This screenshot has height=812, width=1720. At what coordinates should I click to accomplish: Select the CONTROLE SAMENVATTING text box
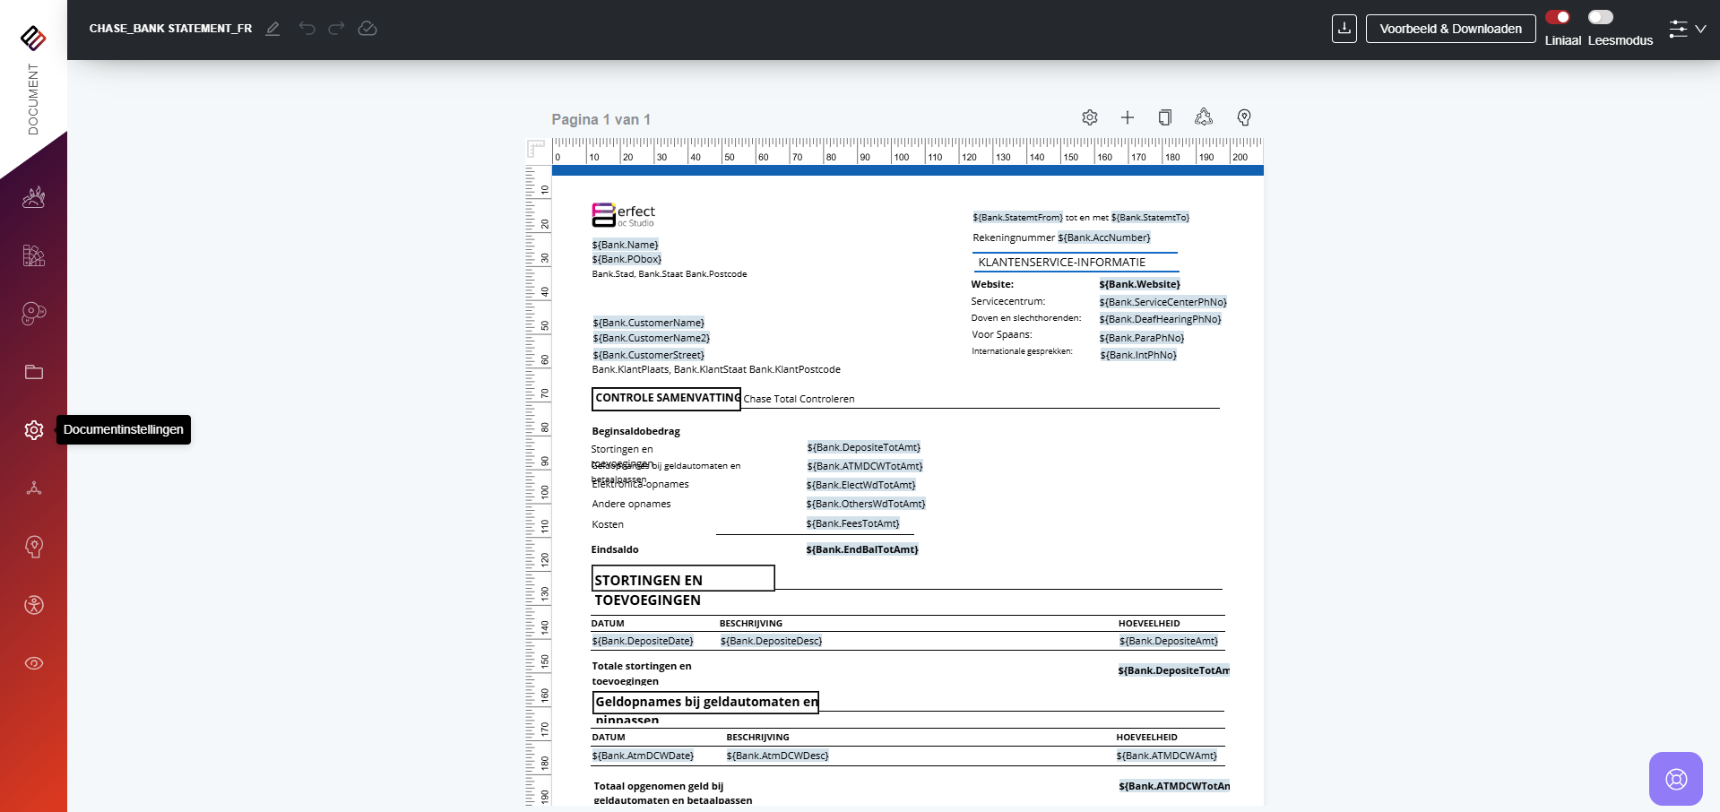666,399
